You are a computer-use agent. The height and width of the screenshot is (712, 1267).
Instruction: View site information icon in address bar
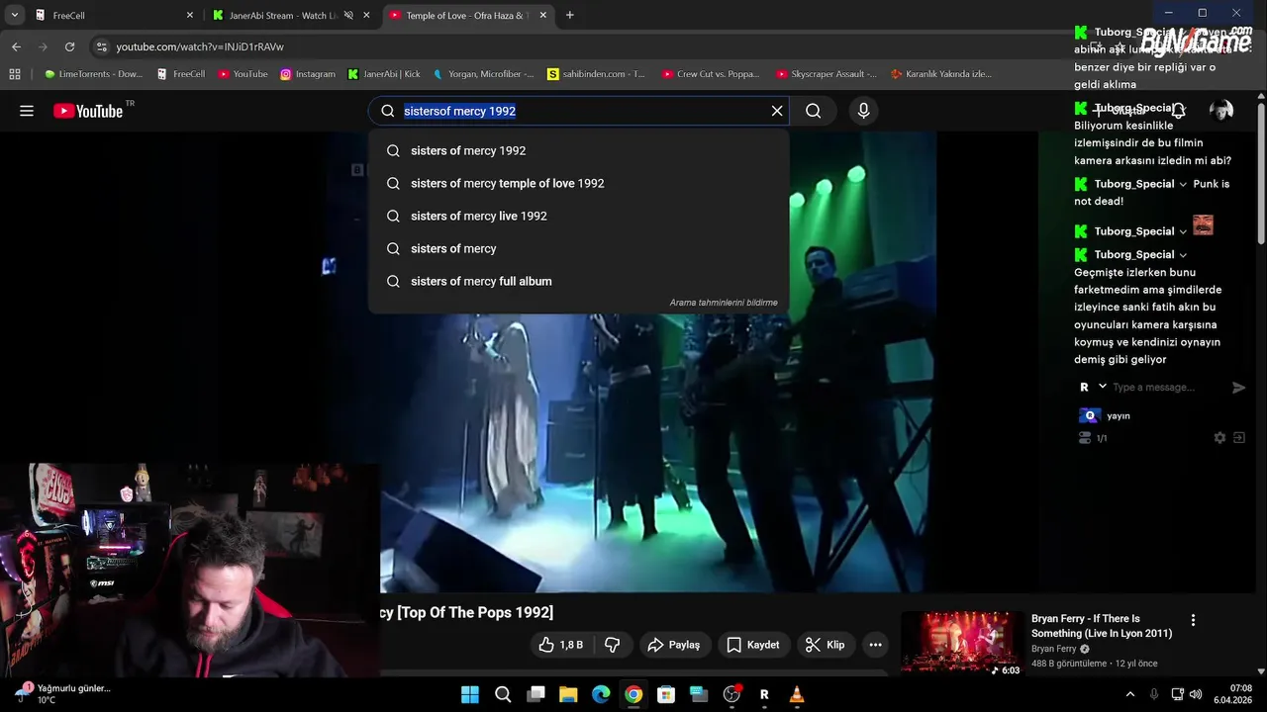(x=101, y=46)
